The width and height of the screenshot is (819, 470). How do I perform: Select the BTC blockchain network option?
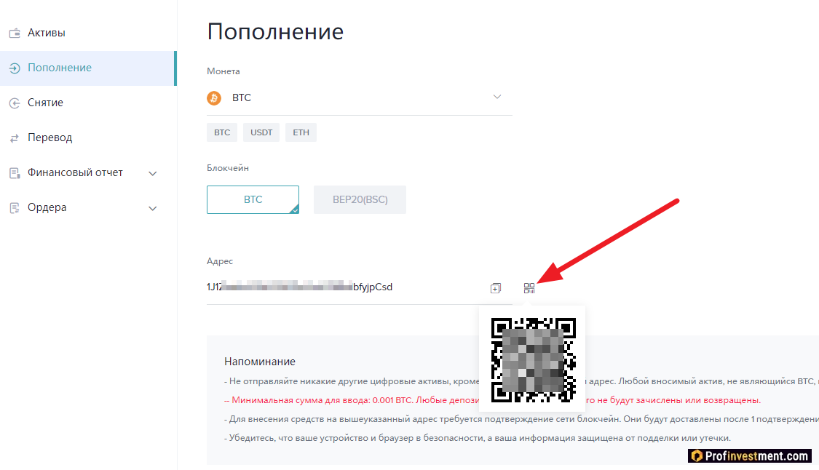point(253,199)
